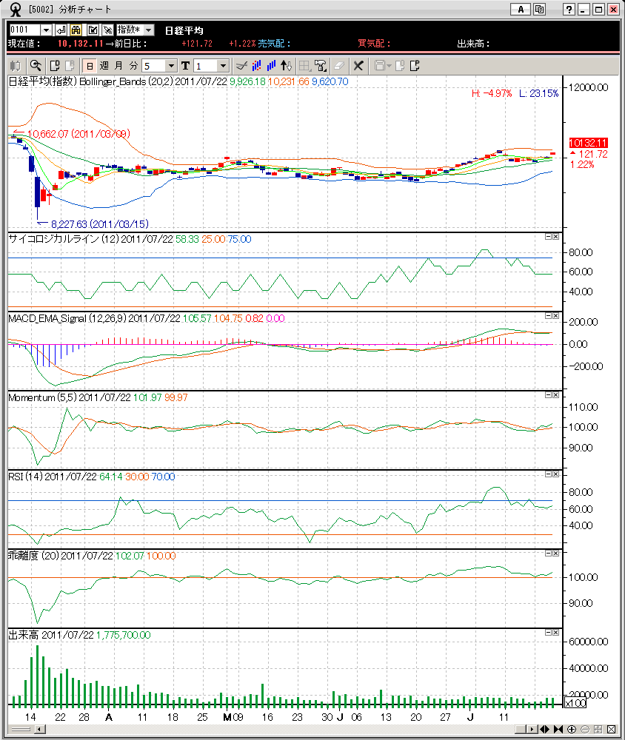The width and height of the screenshot is (625, 740).
Task: Switch to daily (日) chart period
Action: 89,65
